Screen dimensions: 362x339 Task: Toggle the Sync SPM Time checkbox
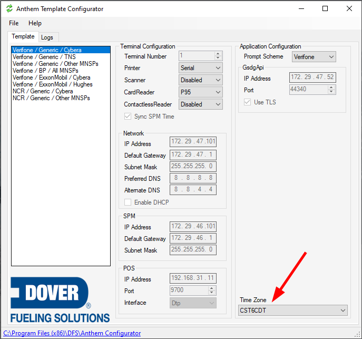point(128,117)
